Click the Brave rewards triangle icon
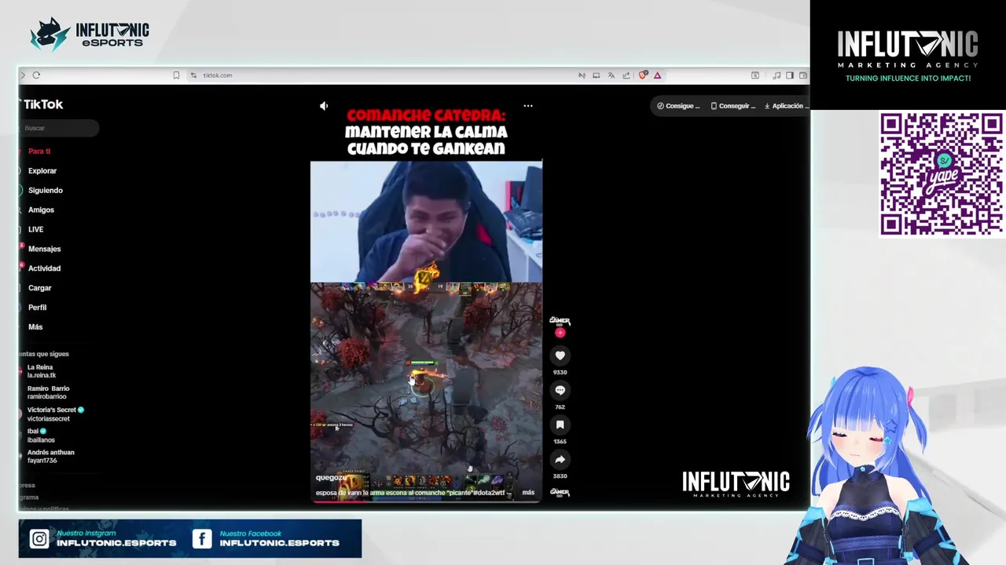 pos(657,75)
